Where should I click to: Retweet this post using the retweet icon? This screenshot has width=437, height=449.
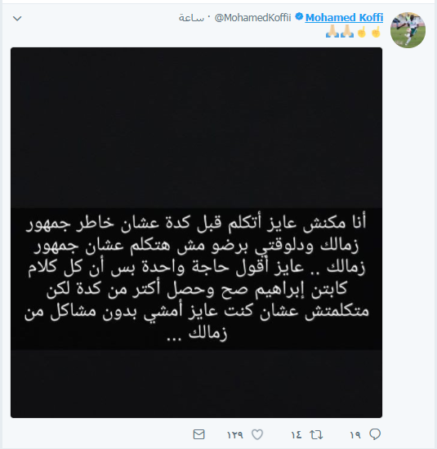tap(316, 435)
